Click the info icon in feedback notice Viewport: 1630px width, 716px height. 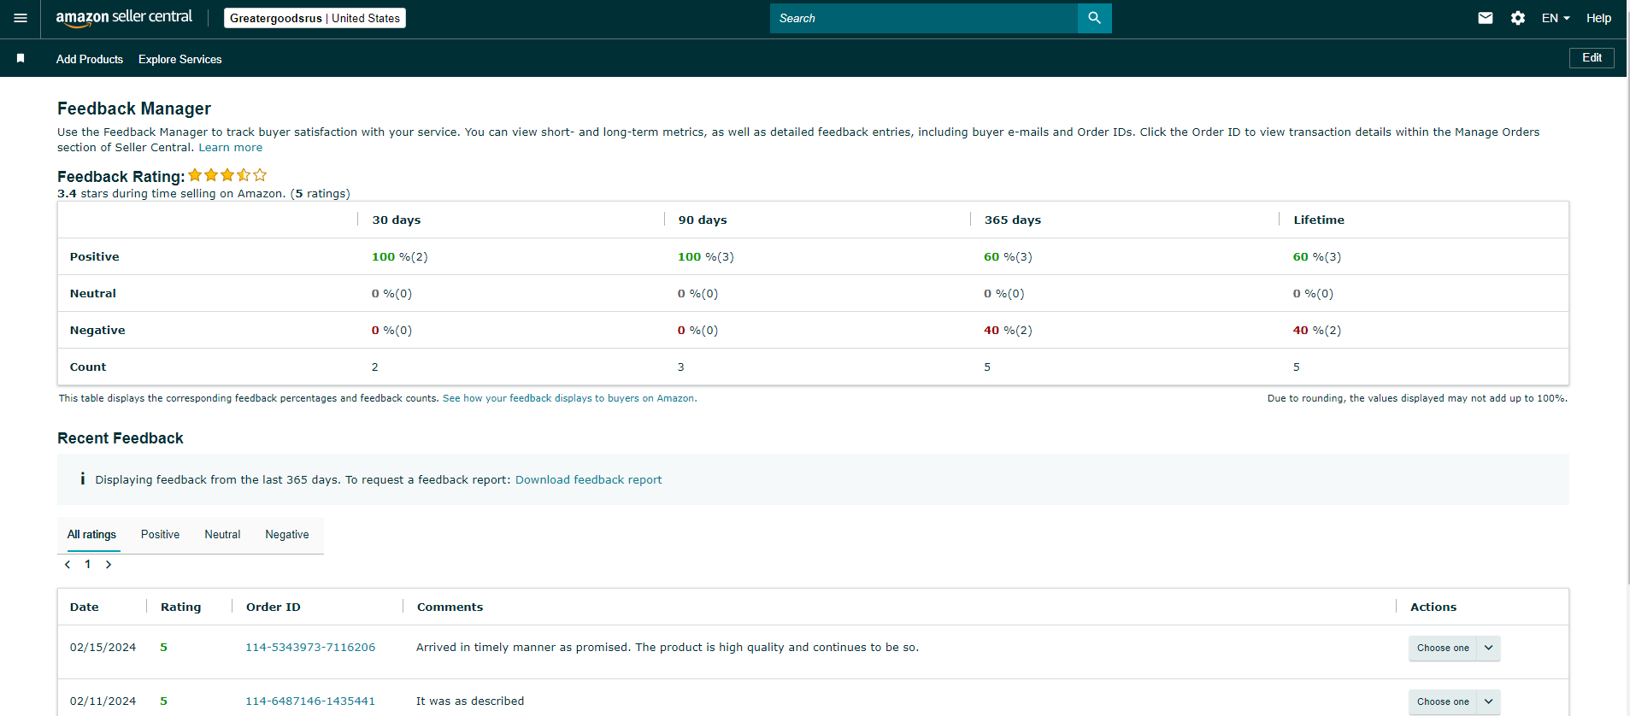[82, 478]
